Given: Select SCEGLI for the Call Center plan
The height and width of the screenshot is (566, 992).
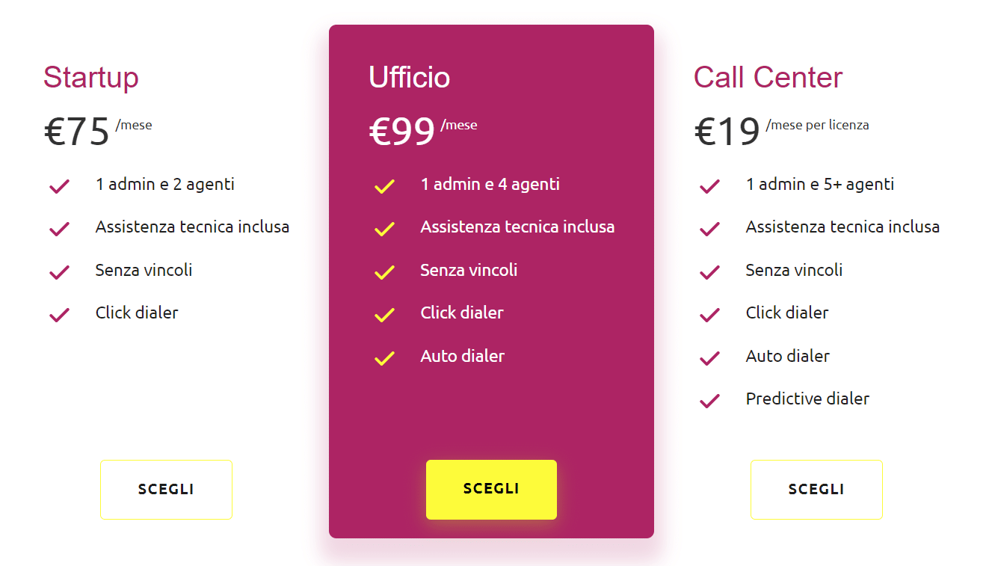Looking at the screenshot, I should click(x=816, y=489).
